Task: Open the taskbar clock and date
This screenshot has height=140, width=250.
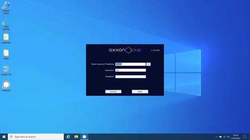Action: (236, 136)
